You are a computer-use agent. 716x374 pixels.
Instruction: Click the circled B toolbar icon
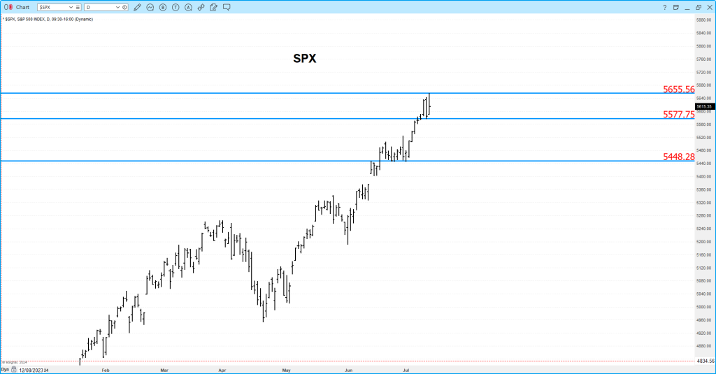163,7
